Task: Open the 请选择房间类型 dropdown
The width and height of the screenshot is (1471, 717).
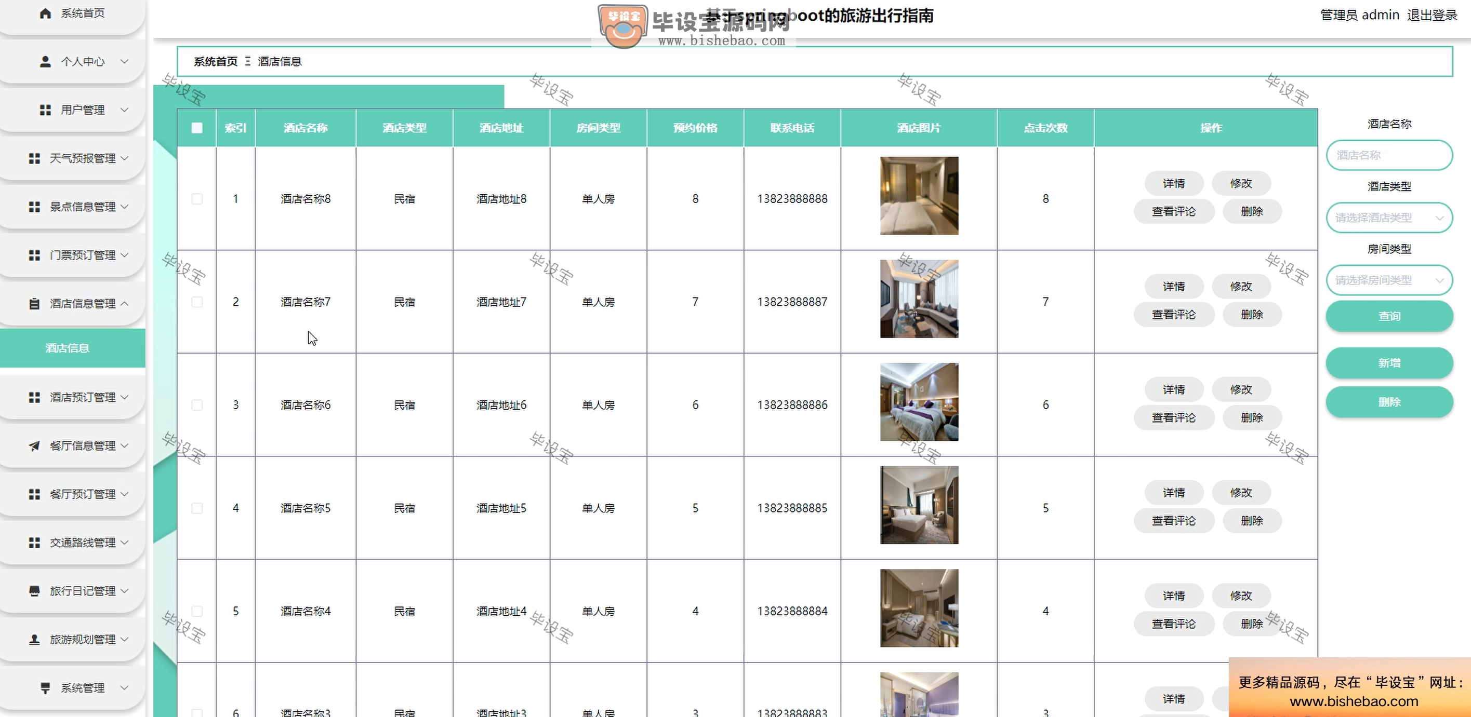Action: coord(1389,280)
